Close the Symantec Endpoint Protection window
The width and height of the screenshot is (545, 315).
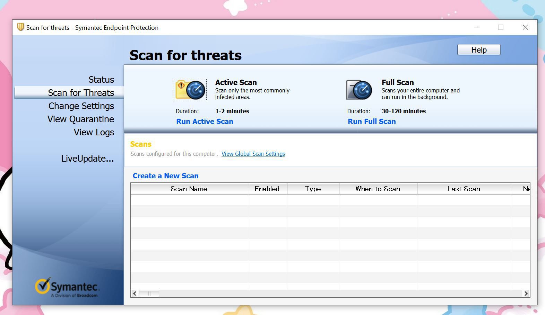(525, 27)
